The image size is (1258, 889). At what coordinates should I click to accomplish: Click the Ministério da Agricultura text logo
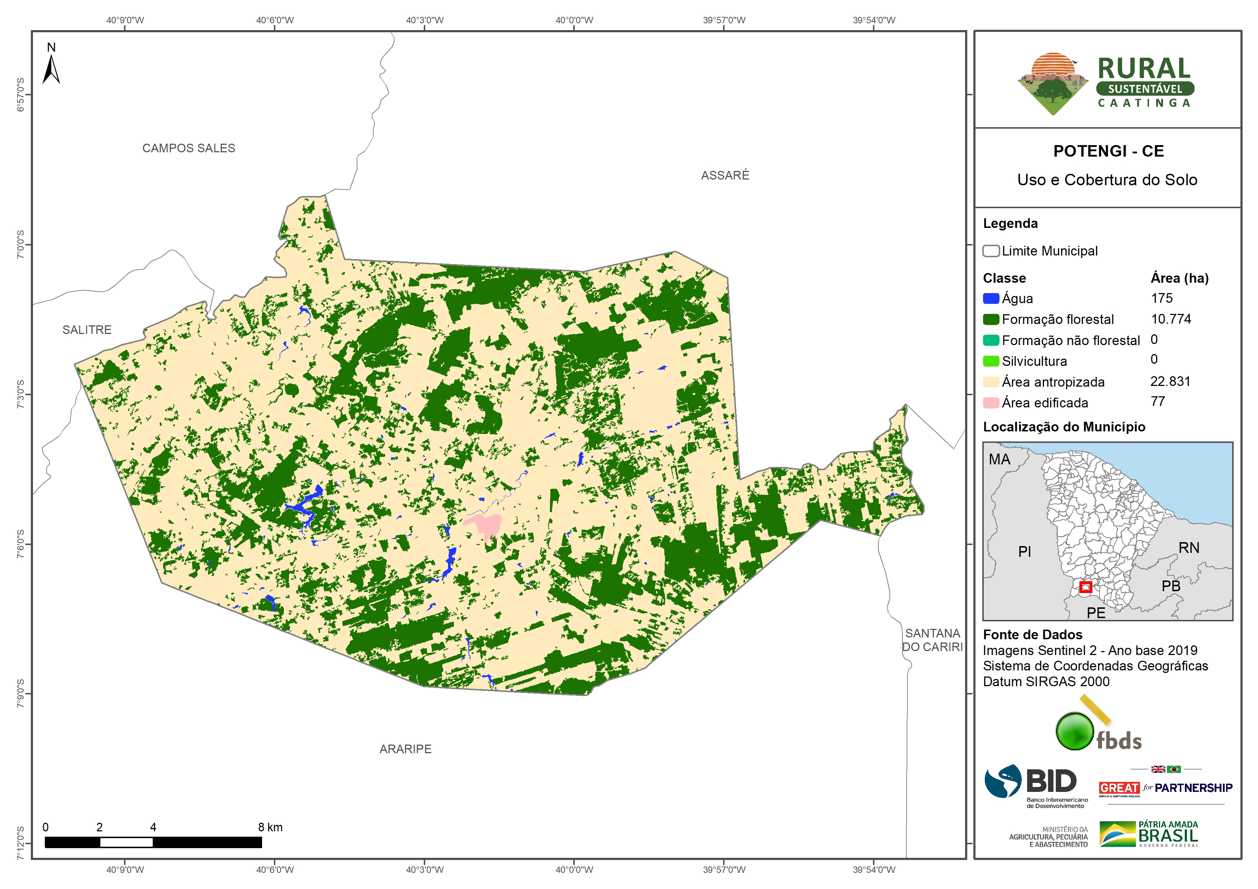(1048, 837)
